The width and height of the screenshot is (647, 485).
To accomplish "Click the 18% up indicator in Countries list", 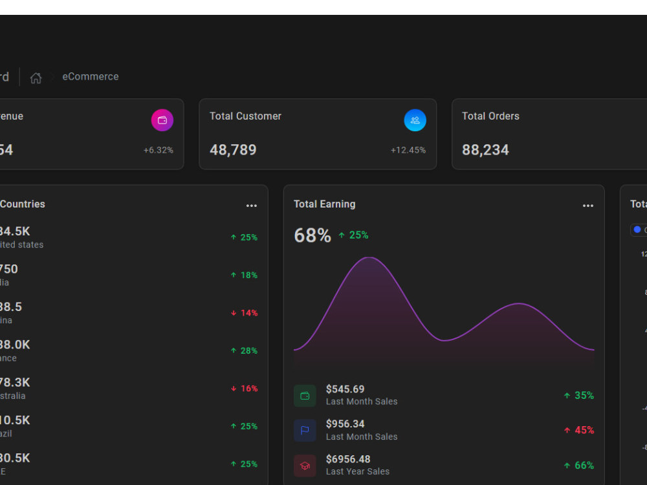I will 244,275.
